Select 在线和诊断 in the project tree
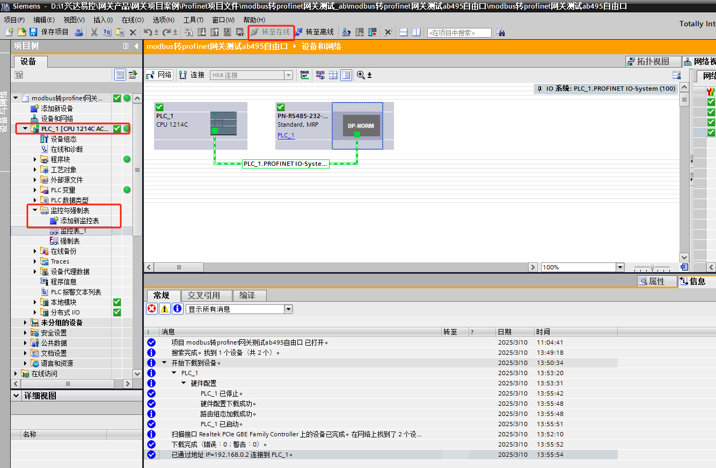The height and width of the screenshot is (468, 716). (67, 149)
